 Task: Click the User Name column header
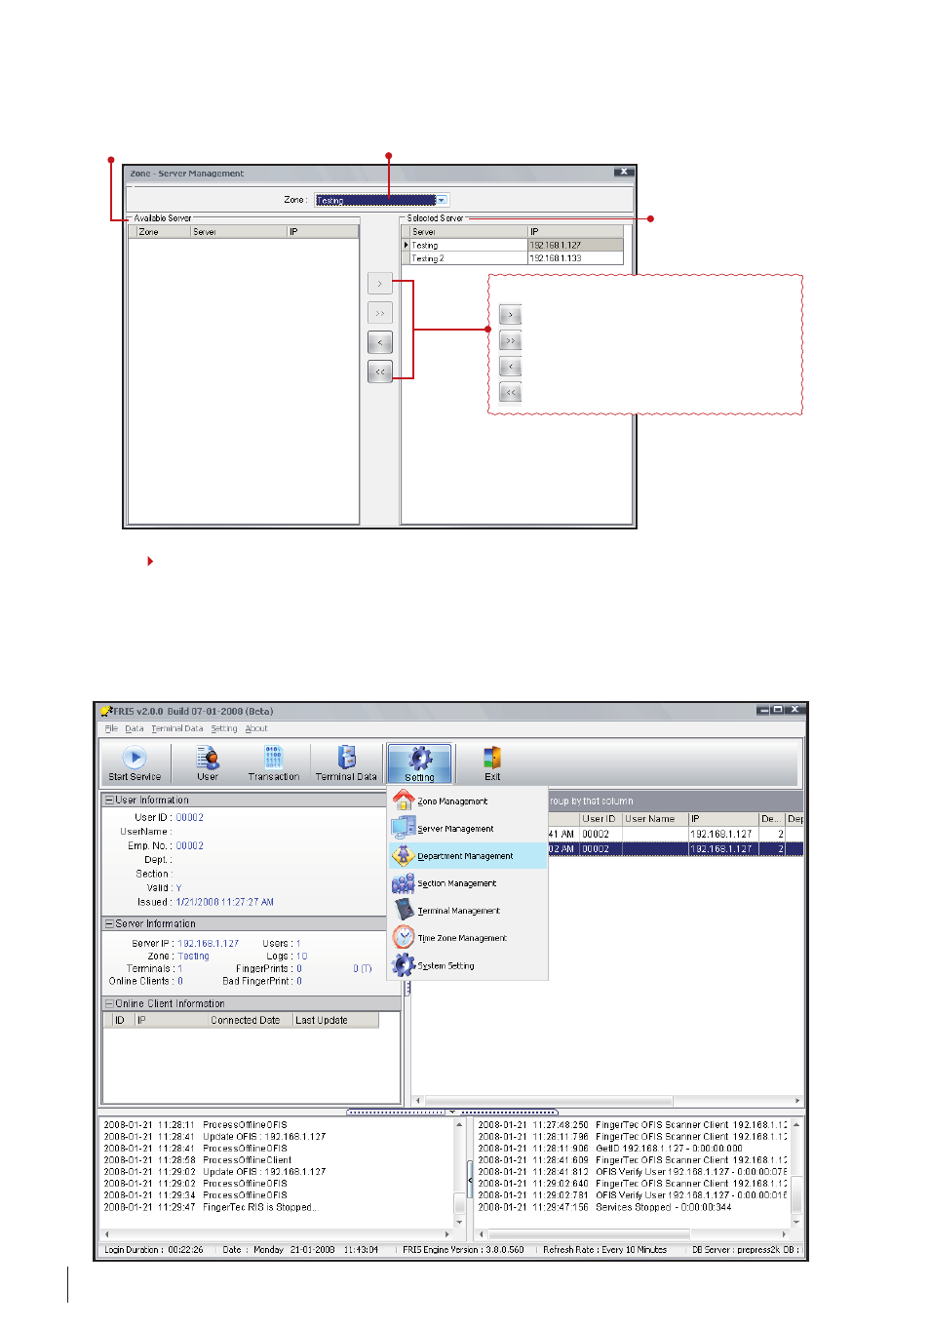click(x=655, y=819)
